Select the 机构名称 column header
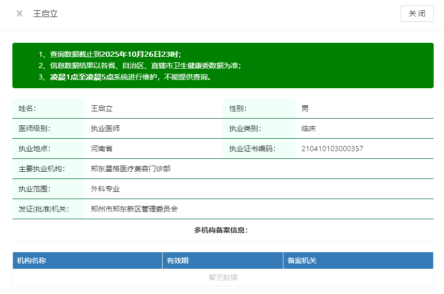This screenshot has height=294, width=444. pos(31,260)
